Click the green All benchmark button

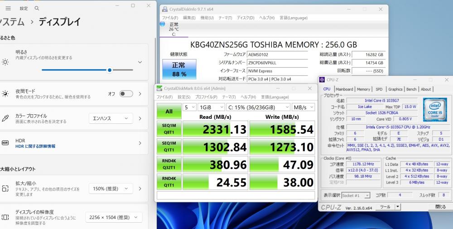tap(169, 111)
